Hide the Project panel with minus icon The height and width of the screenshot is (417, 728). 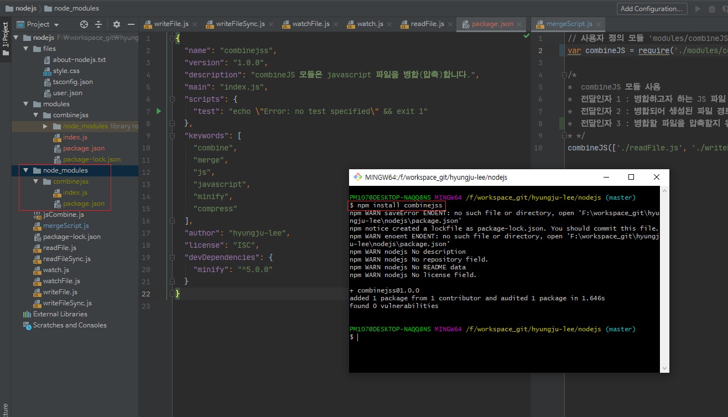point(131,24)
